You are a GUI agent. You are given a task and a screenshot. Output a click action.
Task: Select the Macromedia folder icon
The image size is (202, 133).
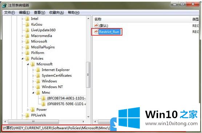pos(27,36)
